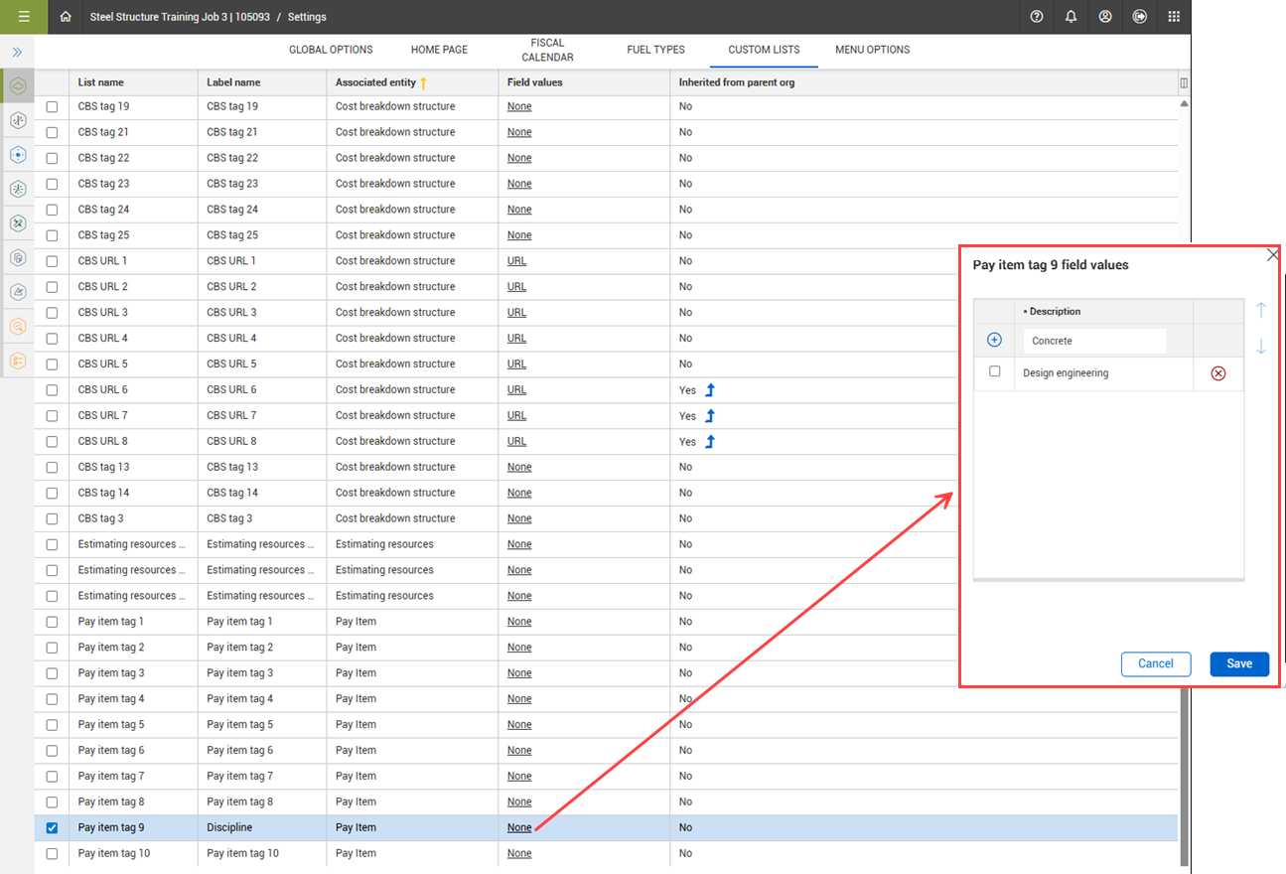Click the sign out arrow icon

click(1140, 17)
